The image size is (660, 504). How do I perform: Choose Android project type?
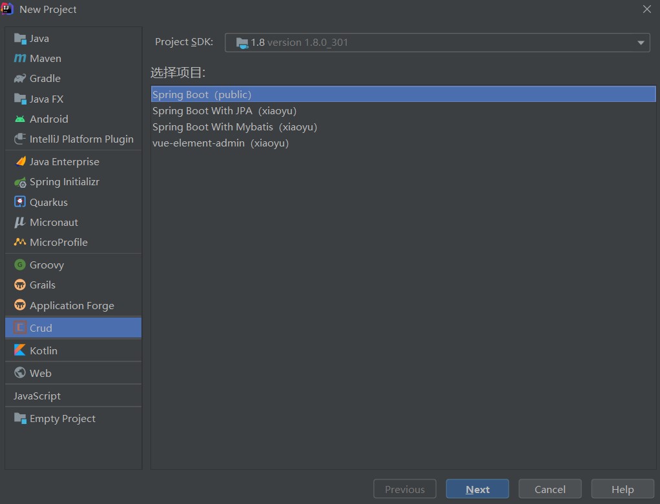[x=73, y=119]
